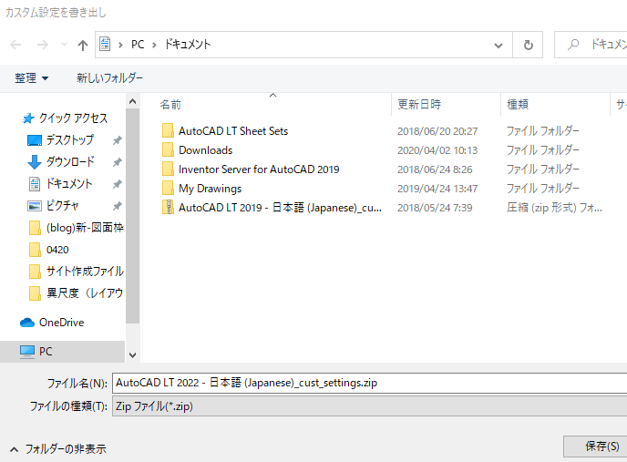Click the search ドキュメント field

click(591, 45)
